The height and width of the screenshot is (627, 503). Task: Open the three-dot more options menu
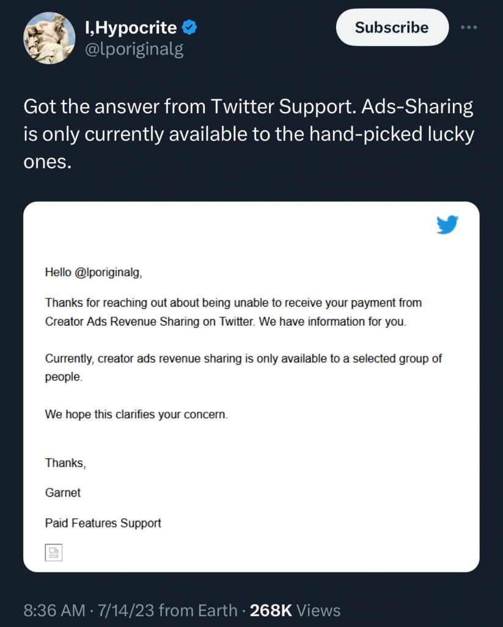click(469, 28)
